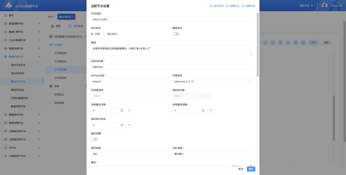Click the user avatar icon
The image size is (346, 175).
(x=324, y=6)
